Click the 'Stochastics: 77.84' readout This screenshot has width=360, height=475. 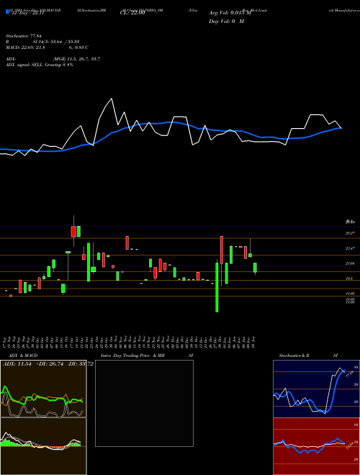point(22,36)
